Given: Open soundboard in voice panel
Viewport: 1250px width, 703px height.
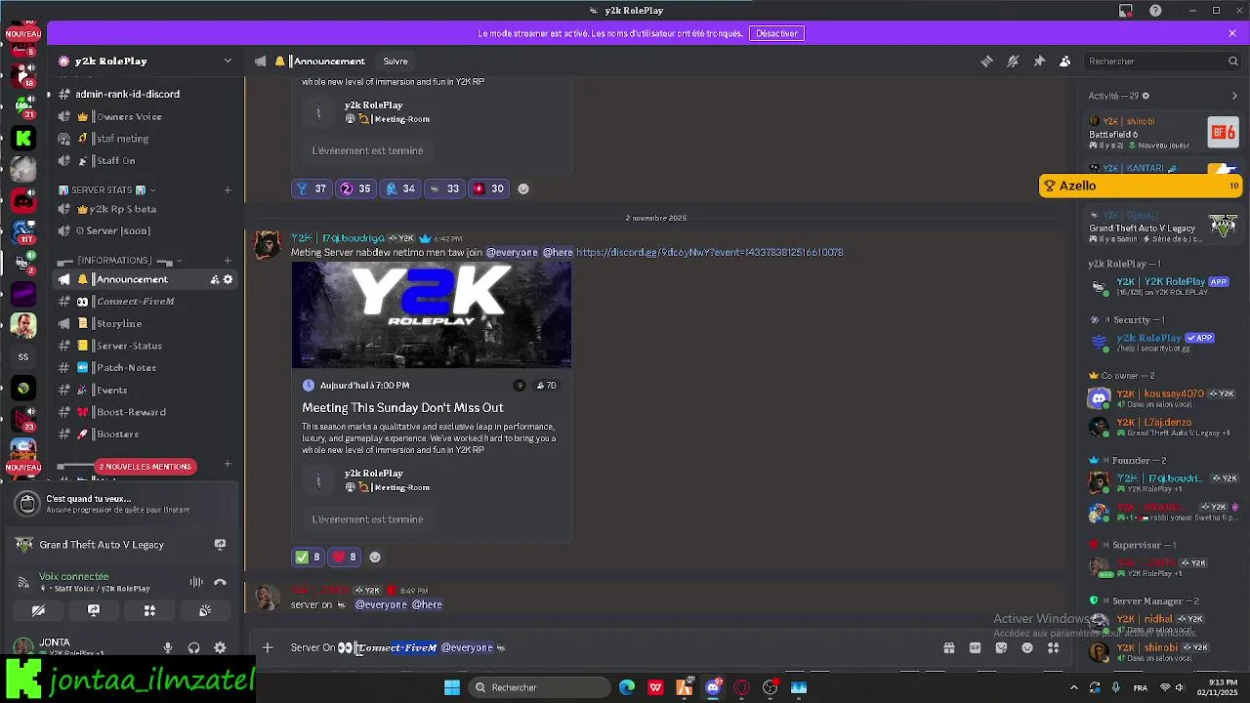Looking at the screenshot, I should 205,610.
